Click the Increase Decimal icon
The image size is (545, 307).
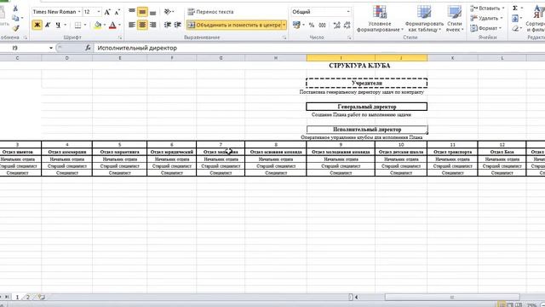[336, 25]
